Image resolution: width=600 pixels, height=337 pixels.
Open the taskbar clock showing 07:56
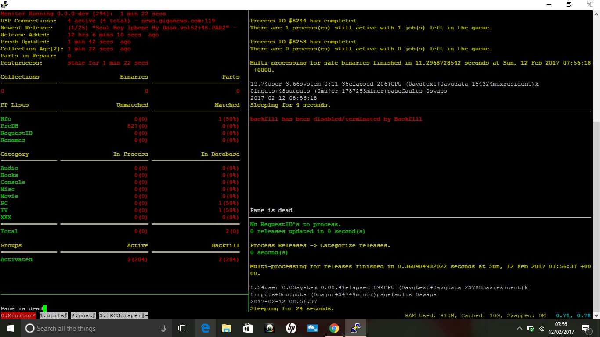tap(561, 328)
